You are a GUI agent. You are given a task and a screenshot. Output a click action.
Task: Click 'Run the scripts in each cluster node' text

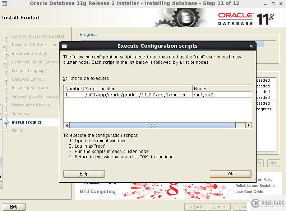point(112,151)
